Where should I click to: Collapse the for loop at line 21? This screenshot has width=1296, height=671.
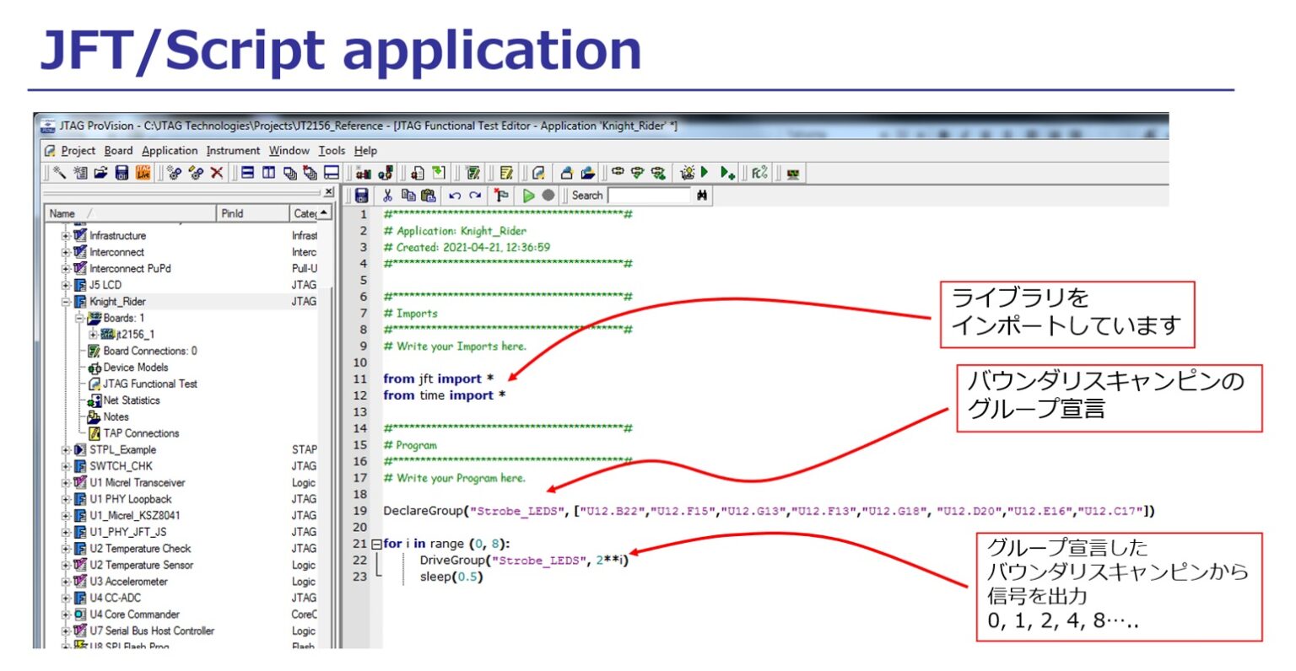[x=376, y=545]
